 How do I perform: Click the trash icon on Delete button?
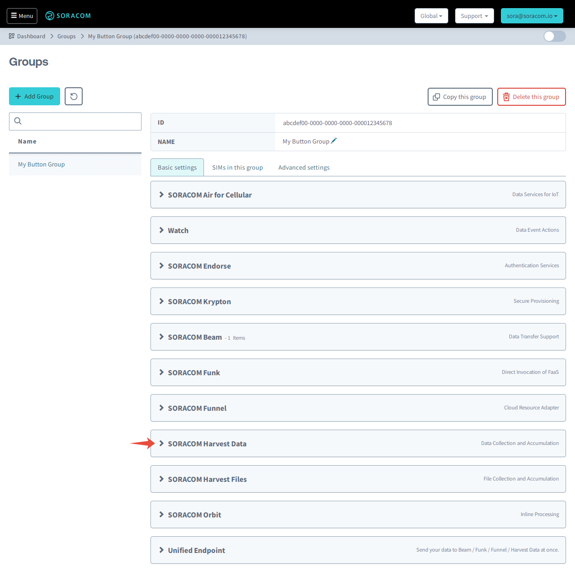click(506, 97)
